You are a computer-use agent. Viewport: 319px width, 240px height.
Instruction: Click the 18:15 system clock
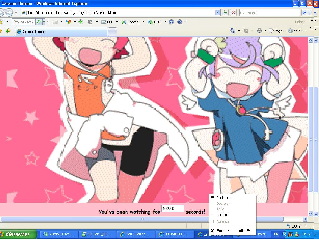tap(305, 234)
